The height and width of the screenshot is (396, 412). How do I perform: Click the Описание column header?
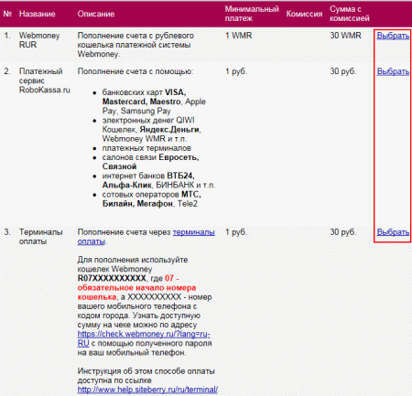(x=96, y=14)
